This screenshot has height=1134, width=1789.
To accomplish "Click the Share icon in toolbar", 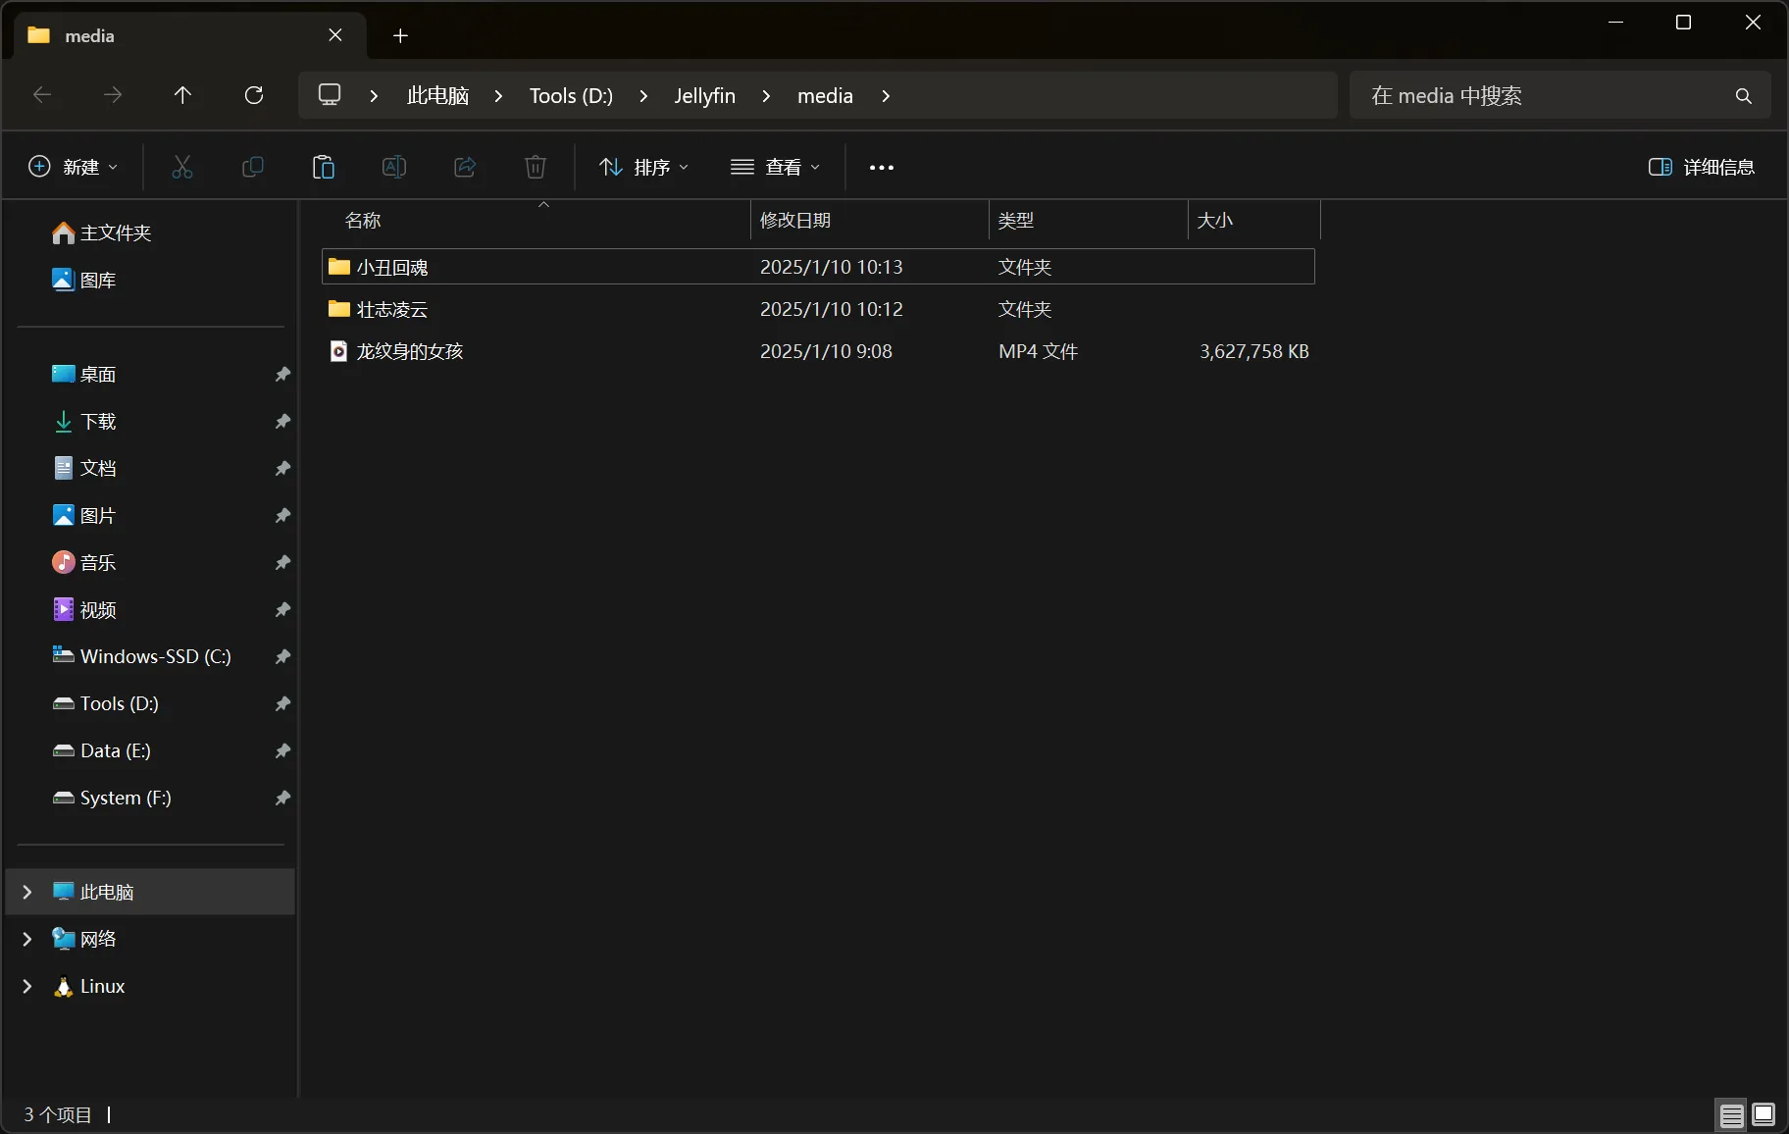I will tap(465, 167).
